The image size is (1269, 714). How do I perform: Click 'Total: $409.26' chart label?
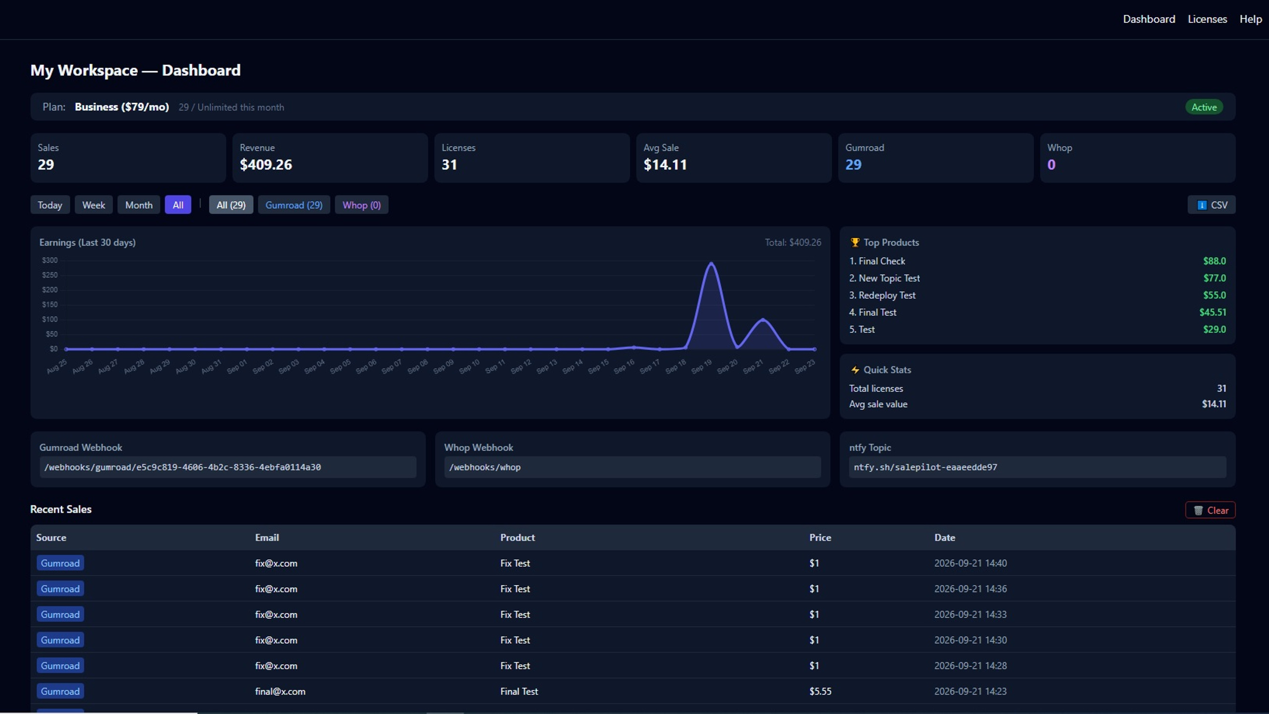pyautogui.click(x=793, y=242)
